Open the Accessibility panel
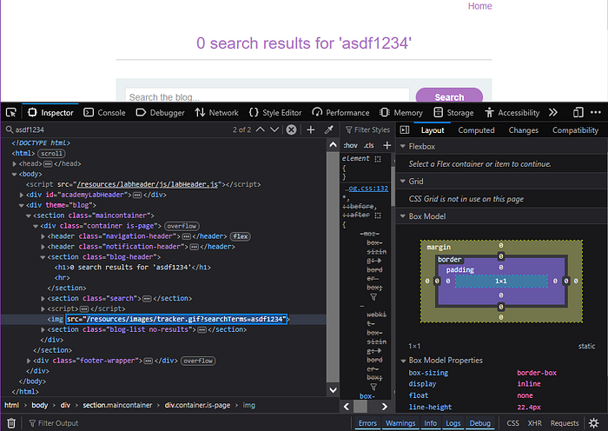This screenshot has height=431, width=608. coord(512,112)
